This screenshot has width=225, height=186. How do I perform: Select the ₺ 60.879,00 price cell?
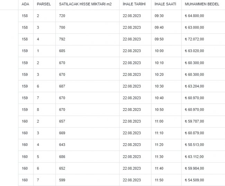(195, 133)
